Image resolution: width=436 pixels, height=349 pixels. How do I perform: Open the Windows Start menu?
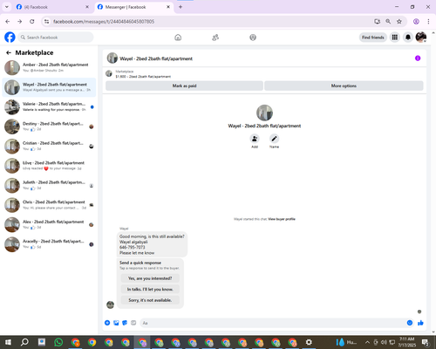coord(8,342)
